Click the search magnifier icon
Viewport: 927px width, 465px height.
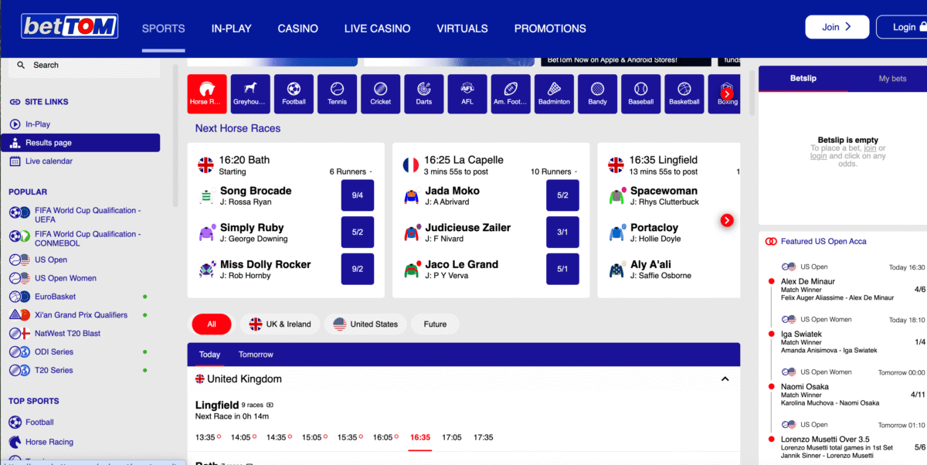(x=21, y=66)
